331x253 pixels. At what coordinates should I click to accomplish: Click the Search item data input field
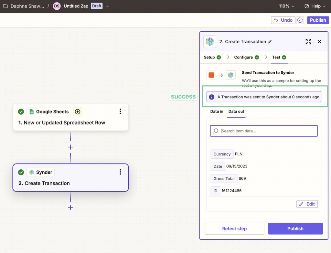264,131
